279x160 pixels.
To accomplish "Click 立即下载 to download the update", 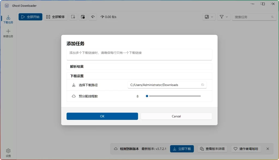I will coord(182,149).
